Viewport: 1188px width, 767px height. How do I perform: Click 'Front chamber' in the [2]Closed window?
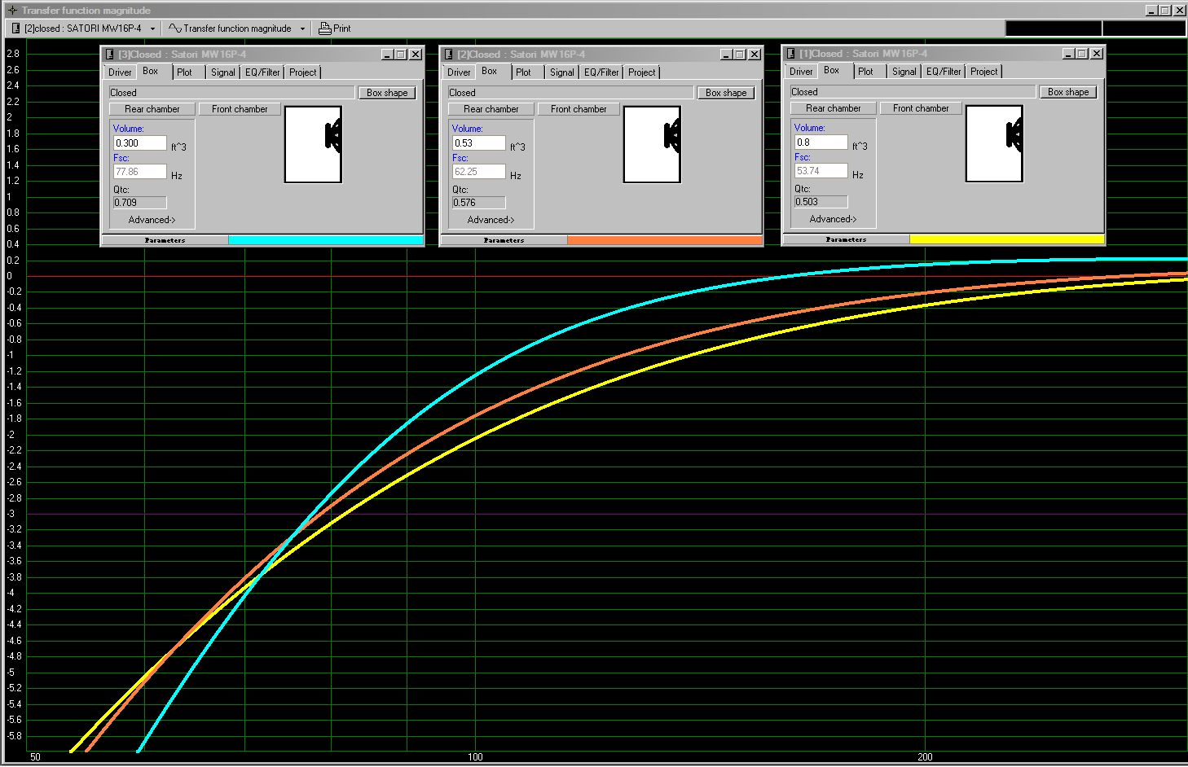pos(579,109)
